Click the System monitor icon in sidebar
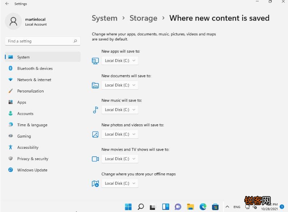 10,57
